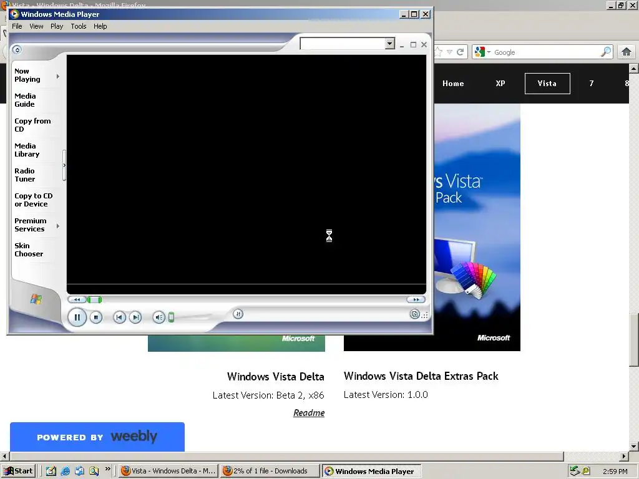Mute the player audio
This screenshot has width=639, height=479.
(159, 317)
